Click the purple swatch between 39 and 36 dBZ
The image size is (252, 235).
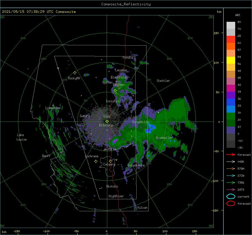point(231,95)
